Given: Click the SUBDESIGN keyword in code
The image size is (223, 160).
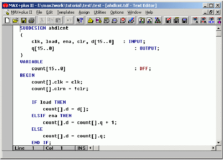Looking at the screenshot, I should pyautogui.click(x=33, y=28).
